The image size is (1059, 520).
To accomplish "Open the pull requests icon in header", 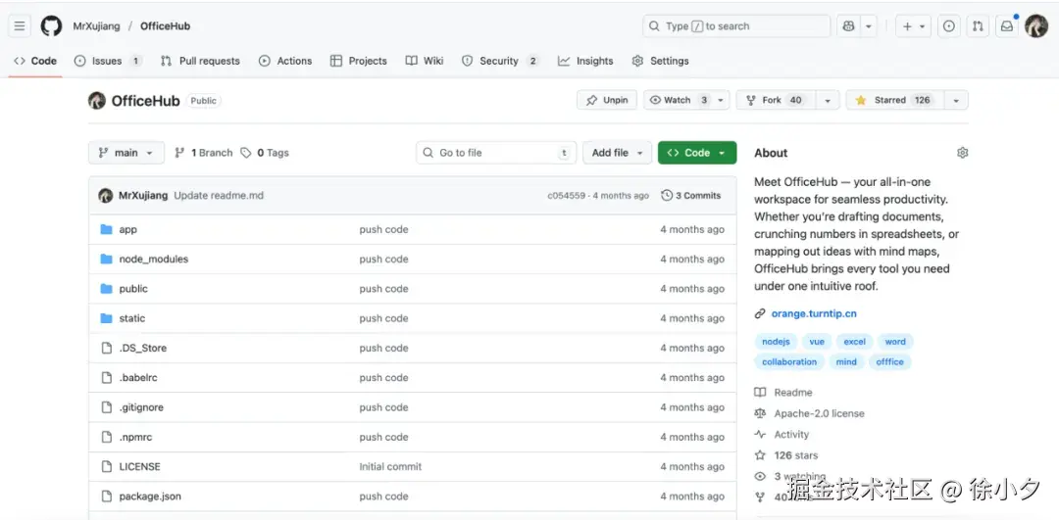I will 978,26.
